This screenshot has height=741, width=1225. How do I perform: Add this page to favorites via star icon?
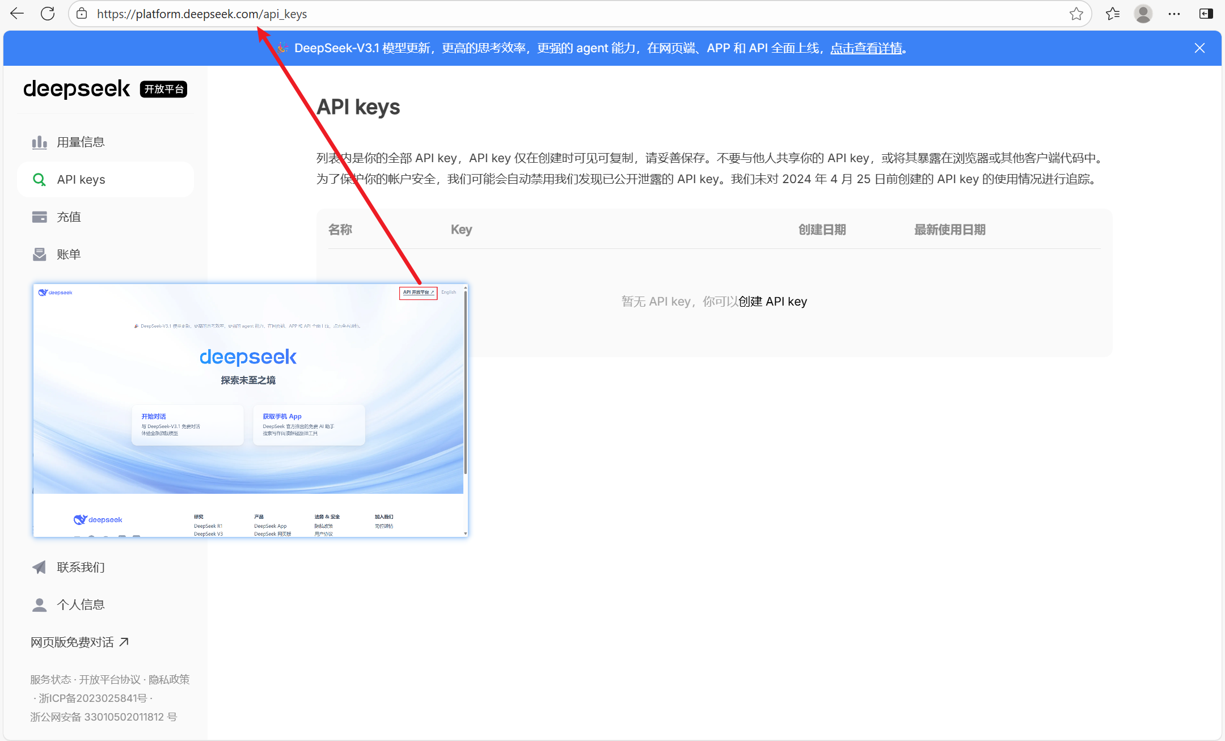[1076, 14]
